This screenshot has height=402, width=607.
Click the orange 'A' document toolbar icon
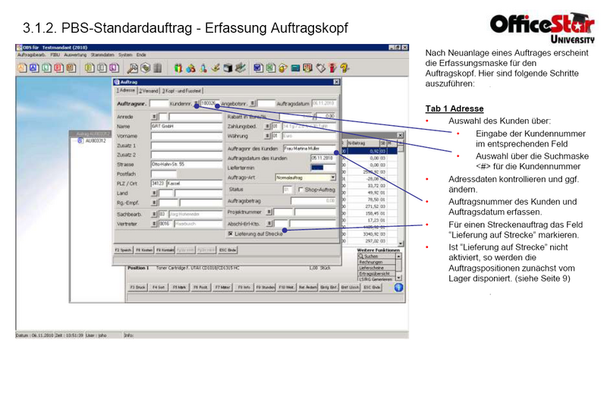point(22,68)
